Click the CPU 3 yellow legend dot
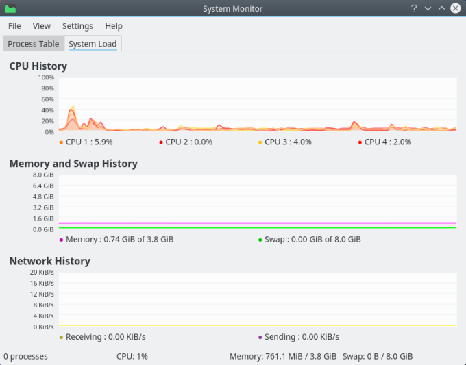Viewport: 466px width, 365px height. click(x=260, y=142)
